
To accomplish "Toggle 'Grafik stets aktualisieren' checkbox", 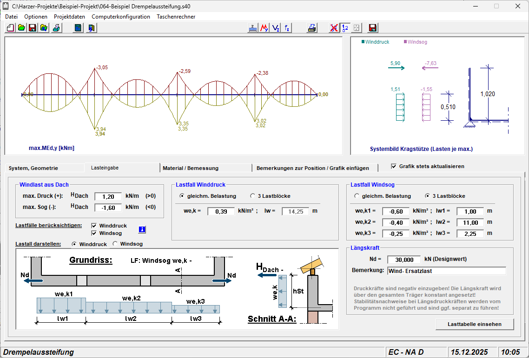I will pos(394,166).
